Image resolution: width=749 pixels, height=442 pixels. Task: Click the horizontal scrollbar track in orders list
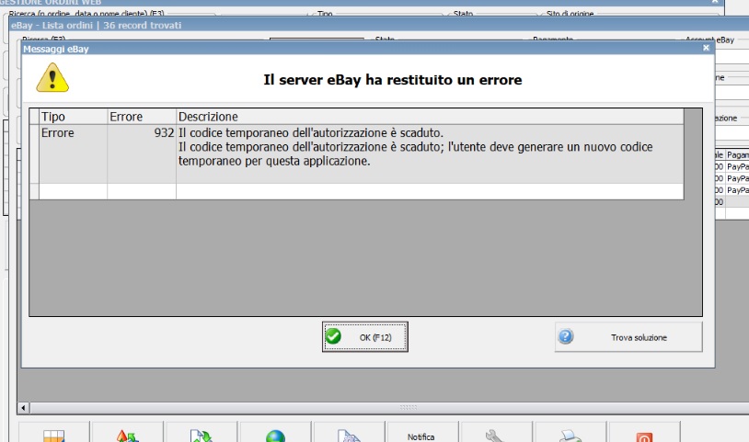[389, 408]
